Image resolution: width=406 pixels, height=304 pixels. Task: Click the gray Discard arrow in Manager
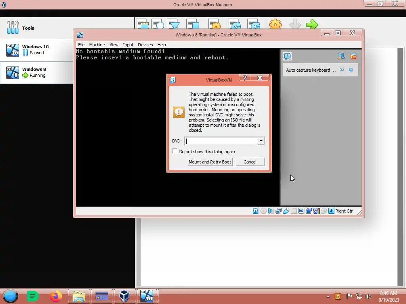tap(295, 24)
